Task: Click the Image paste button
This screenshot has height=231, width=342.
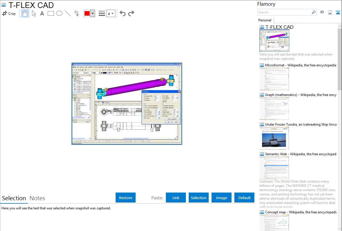Action: pos(222,198)
